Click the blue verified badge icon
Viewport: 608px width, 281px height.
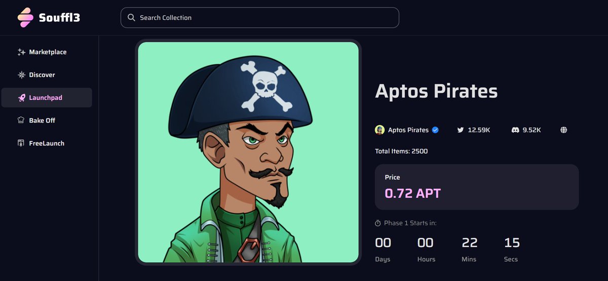435,130
